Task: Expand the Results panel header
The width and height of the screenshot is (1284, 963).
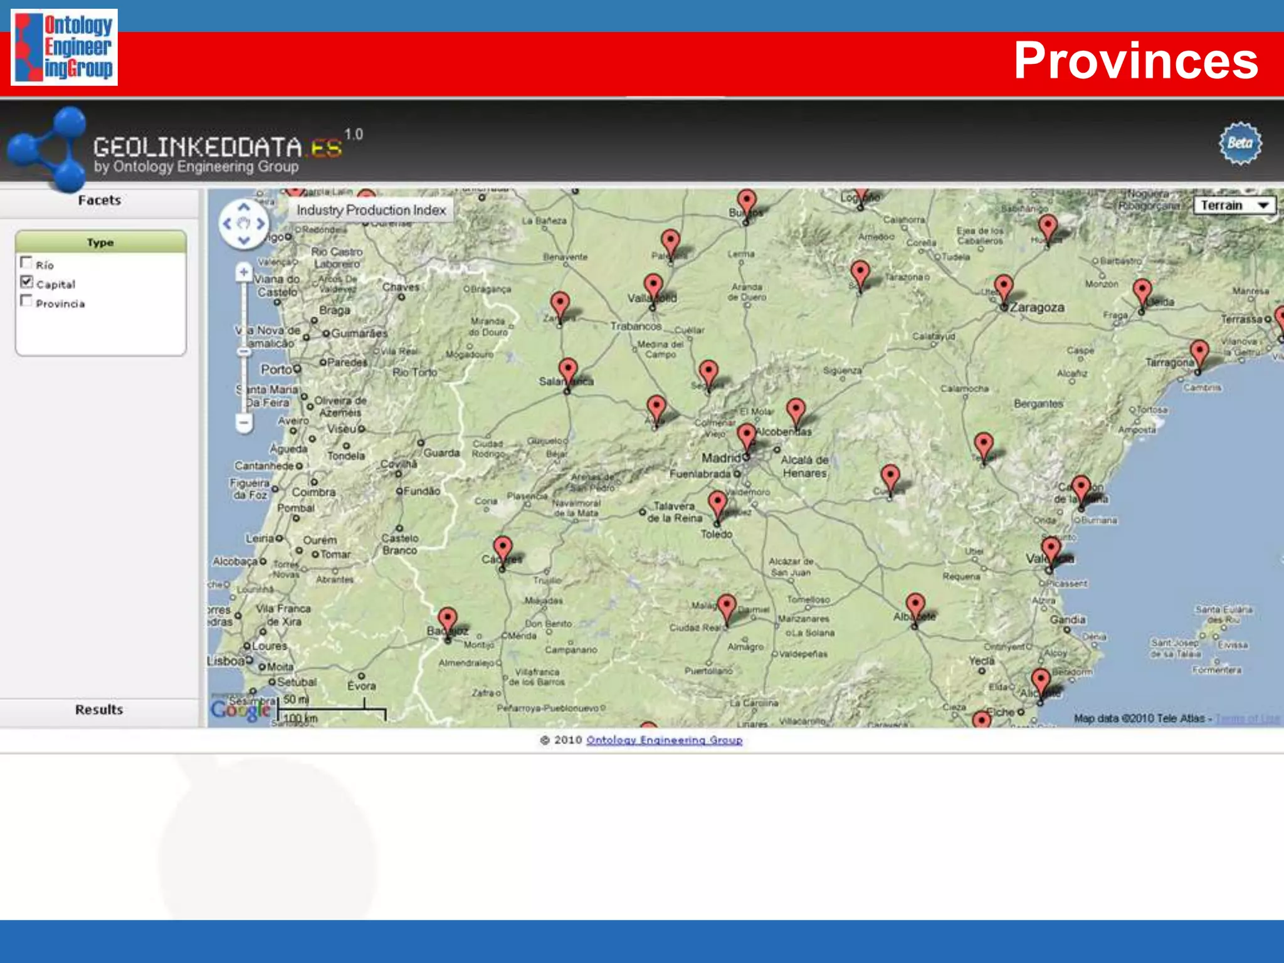Action: click(x=99, y=710)
